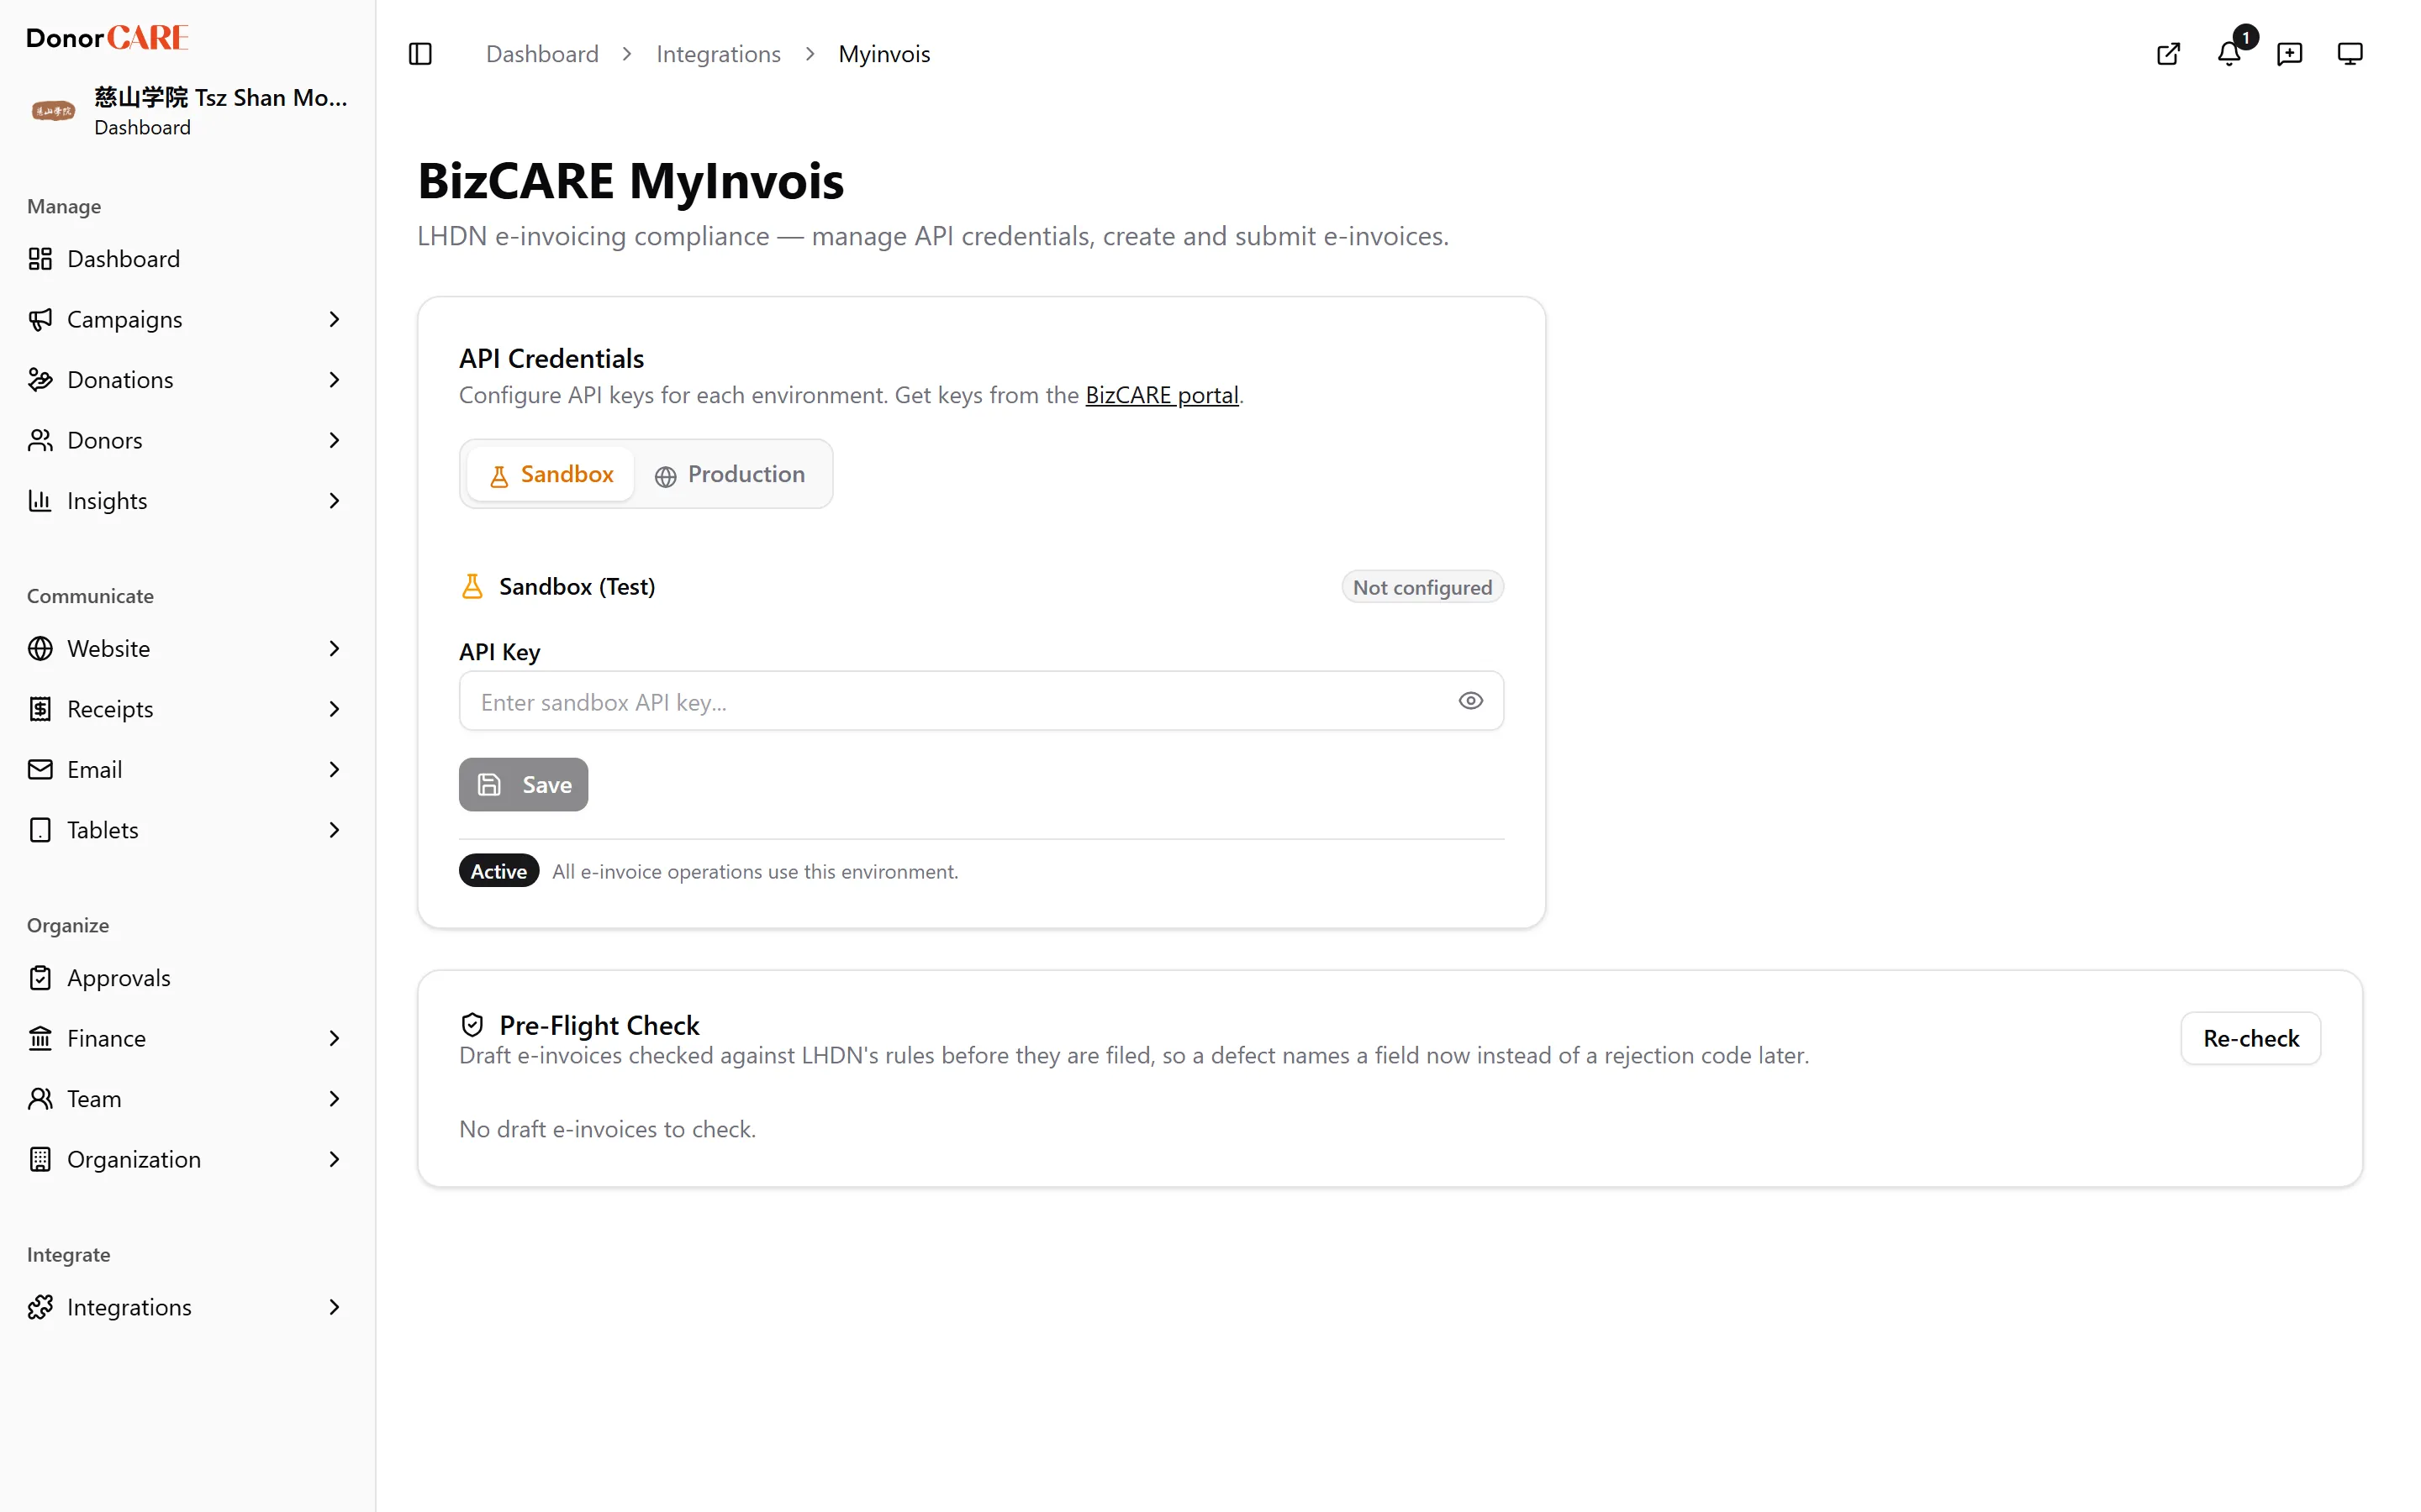Click the Dashboard grid icon in sidebar
Screen dimensions: 2421x1512
pyautogui.click(x=40, y=259)
